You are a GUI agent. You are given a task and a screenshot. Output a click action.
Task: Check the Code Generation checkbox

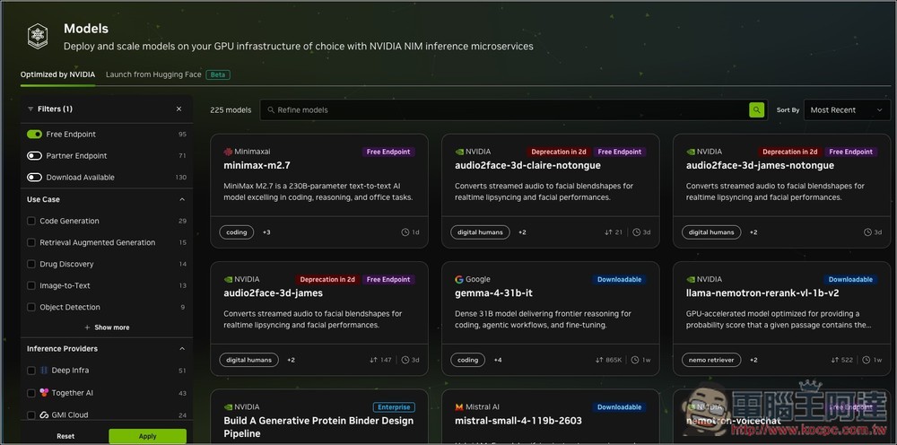(x=31, y=221)
